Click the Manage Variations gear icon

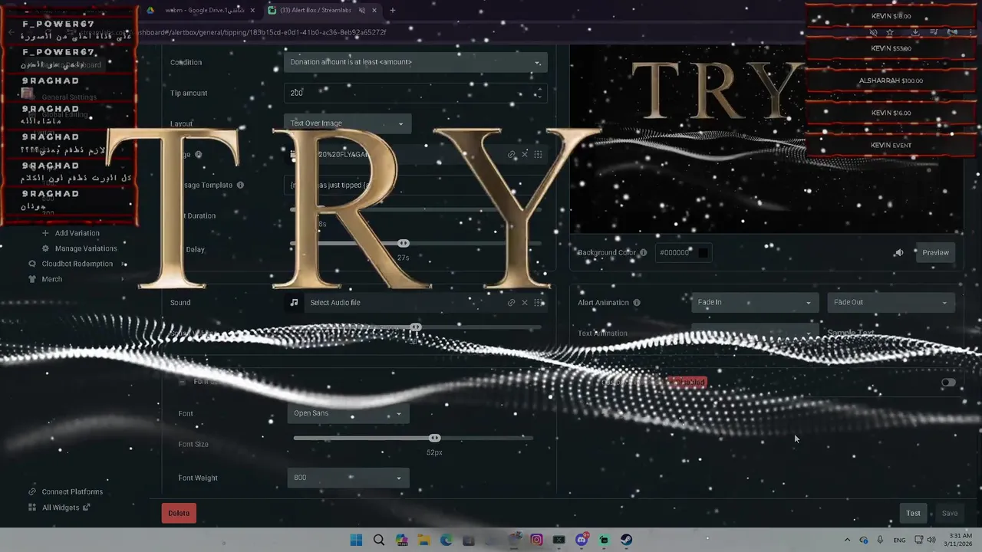45,248
